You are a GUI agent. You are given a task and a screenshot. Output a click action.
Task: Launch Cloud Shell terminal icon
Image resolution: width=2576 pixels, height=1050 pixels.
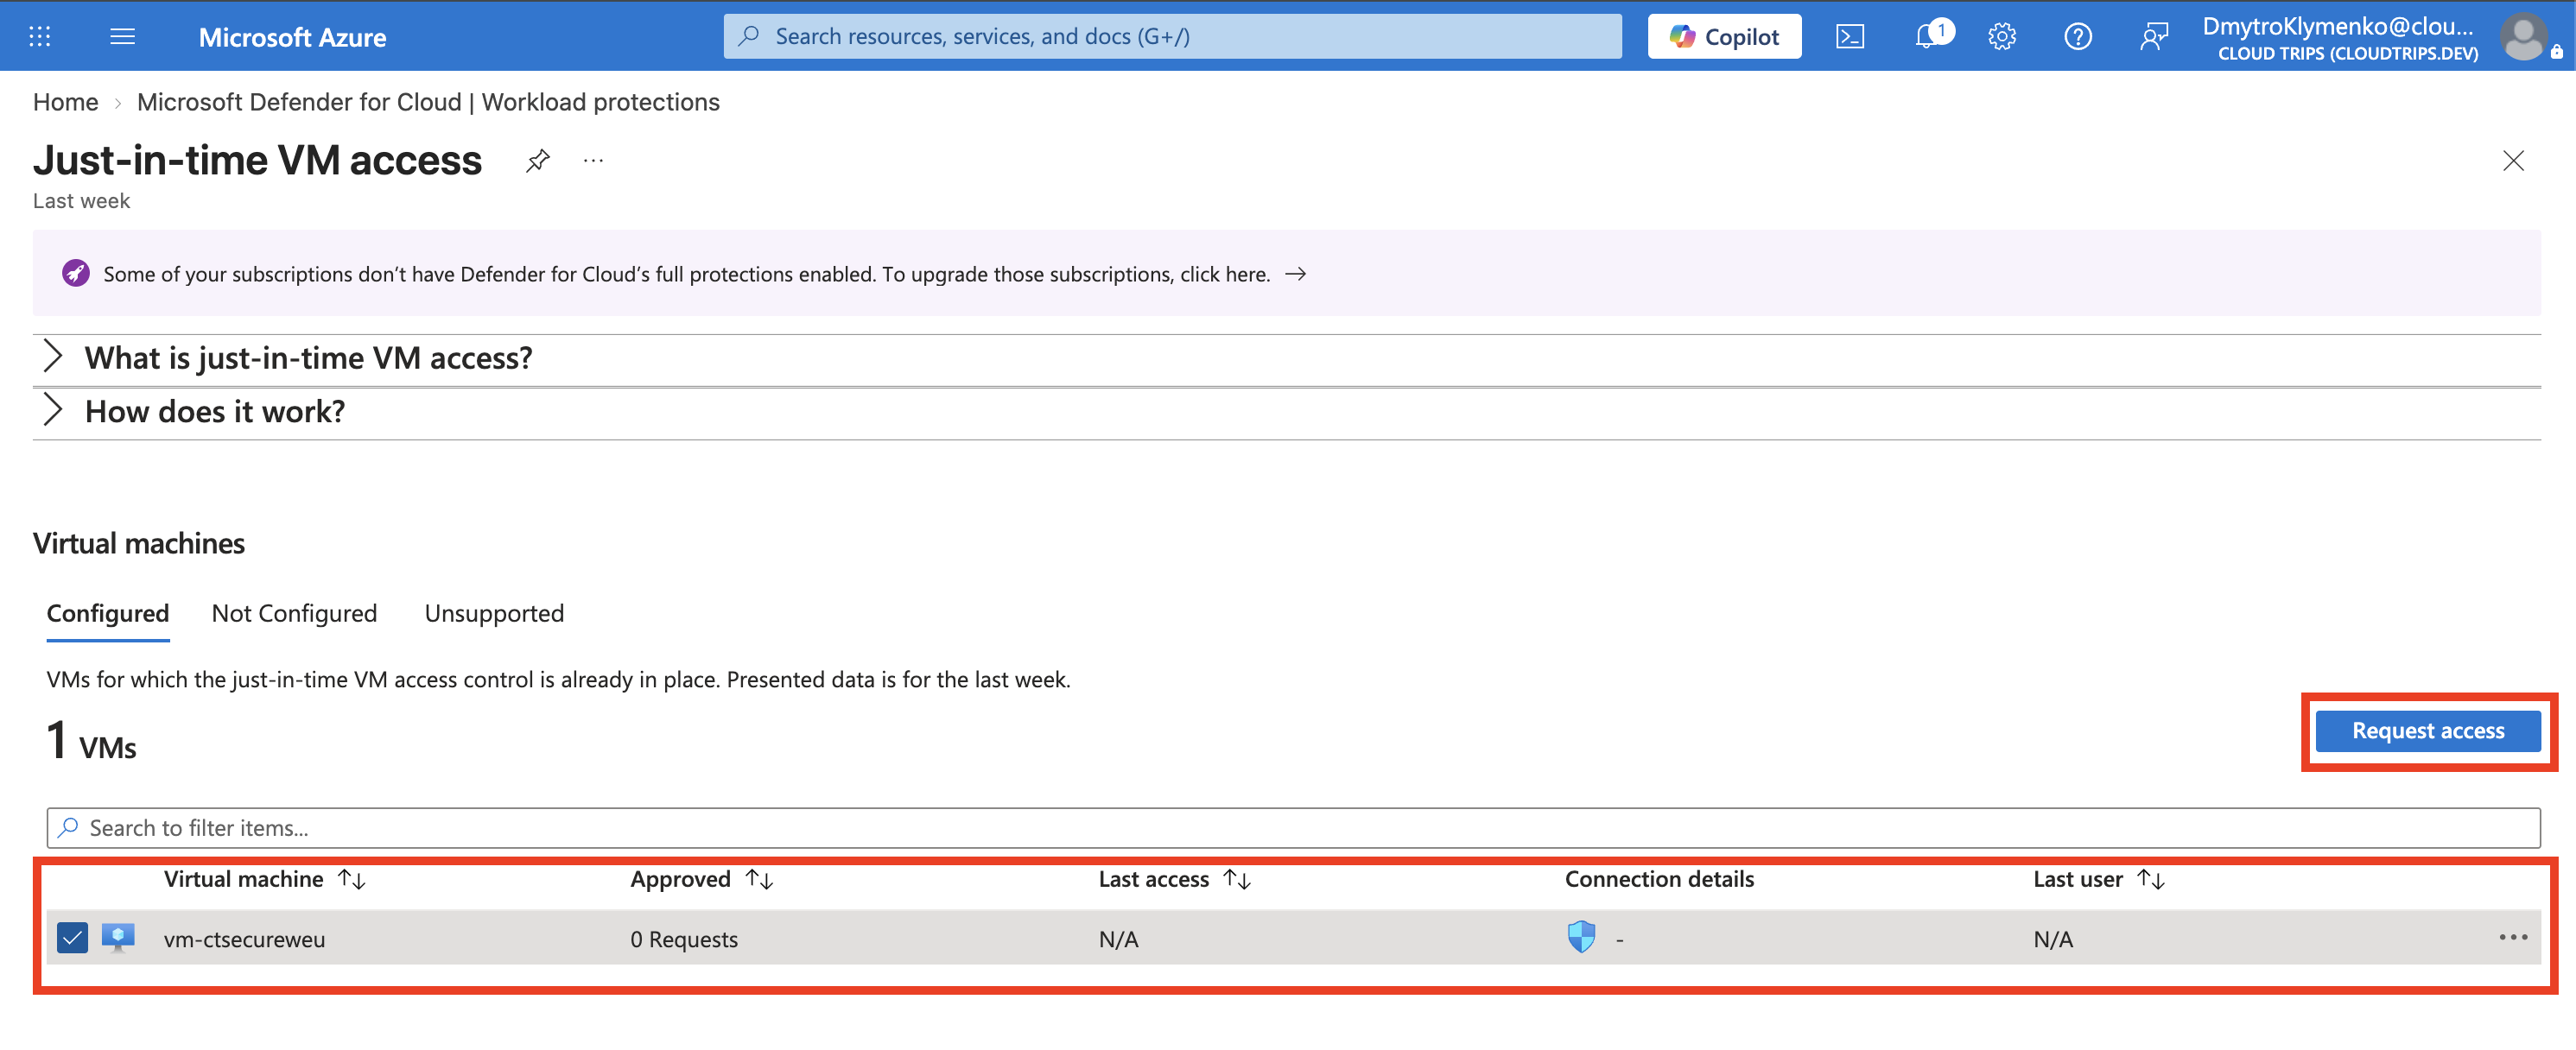pyautogui.click(x=1849, y=37)
